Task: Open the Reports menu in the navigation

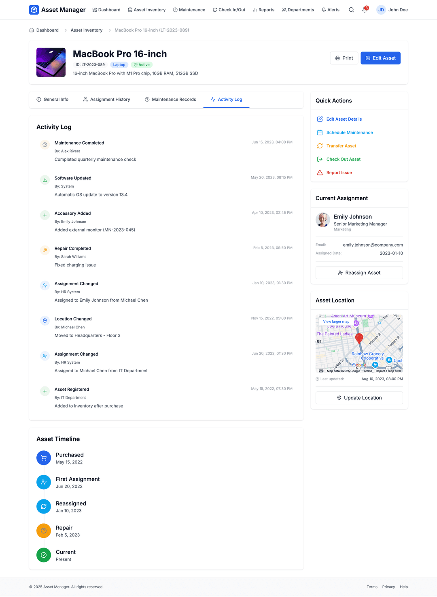Action: tap(263, 10)
